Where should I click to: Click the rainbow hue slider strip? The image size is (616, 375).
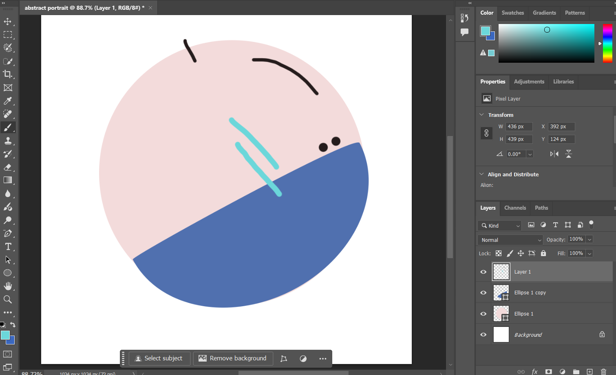pos(607,43)
